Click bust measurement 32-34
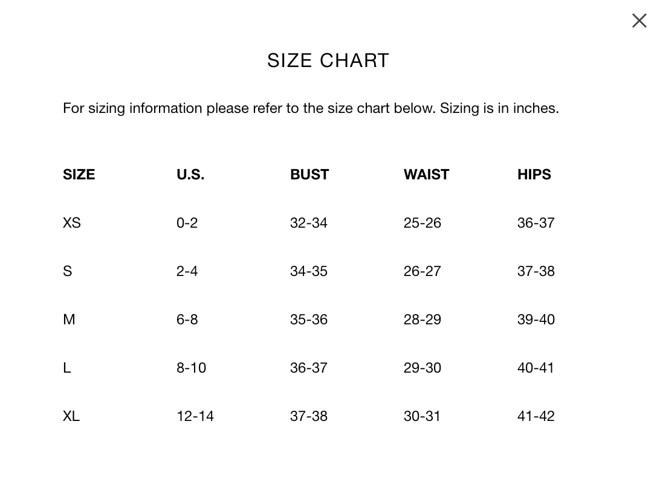 pos(308,223)
